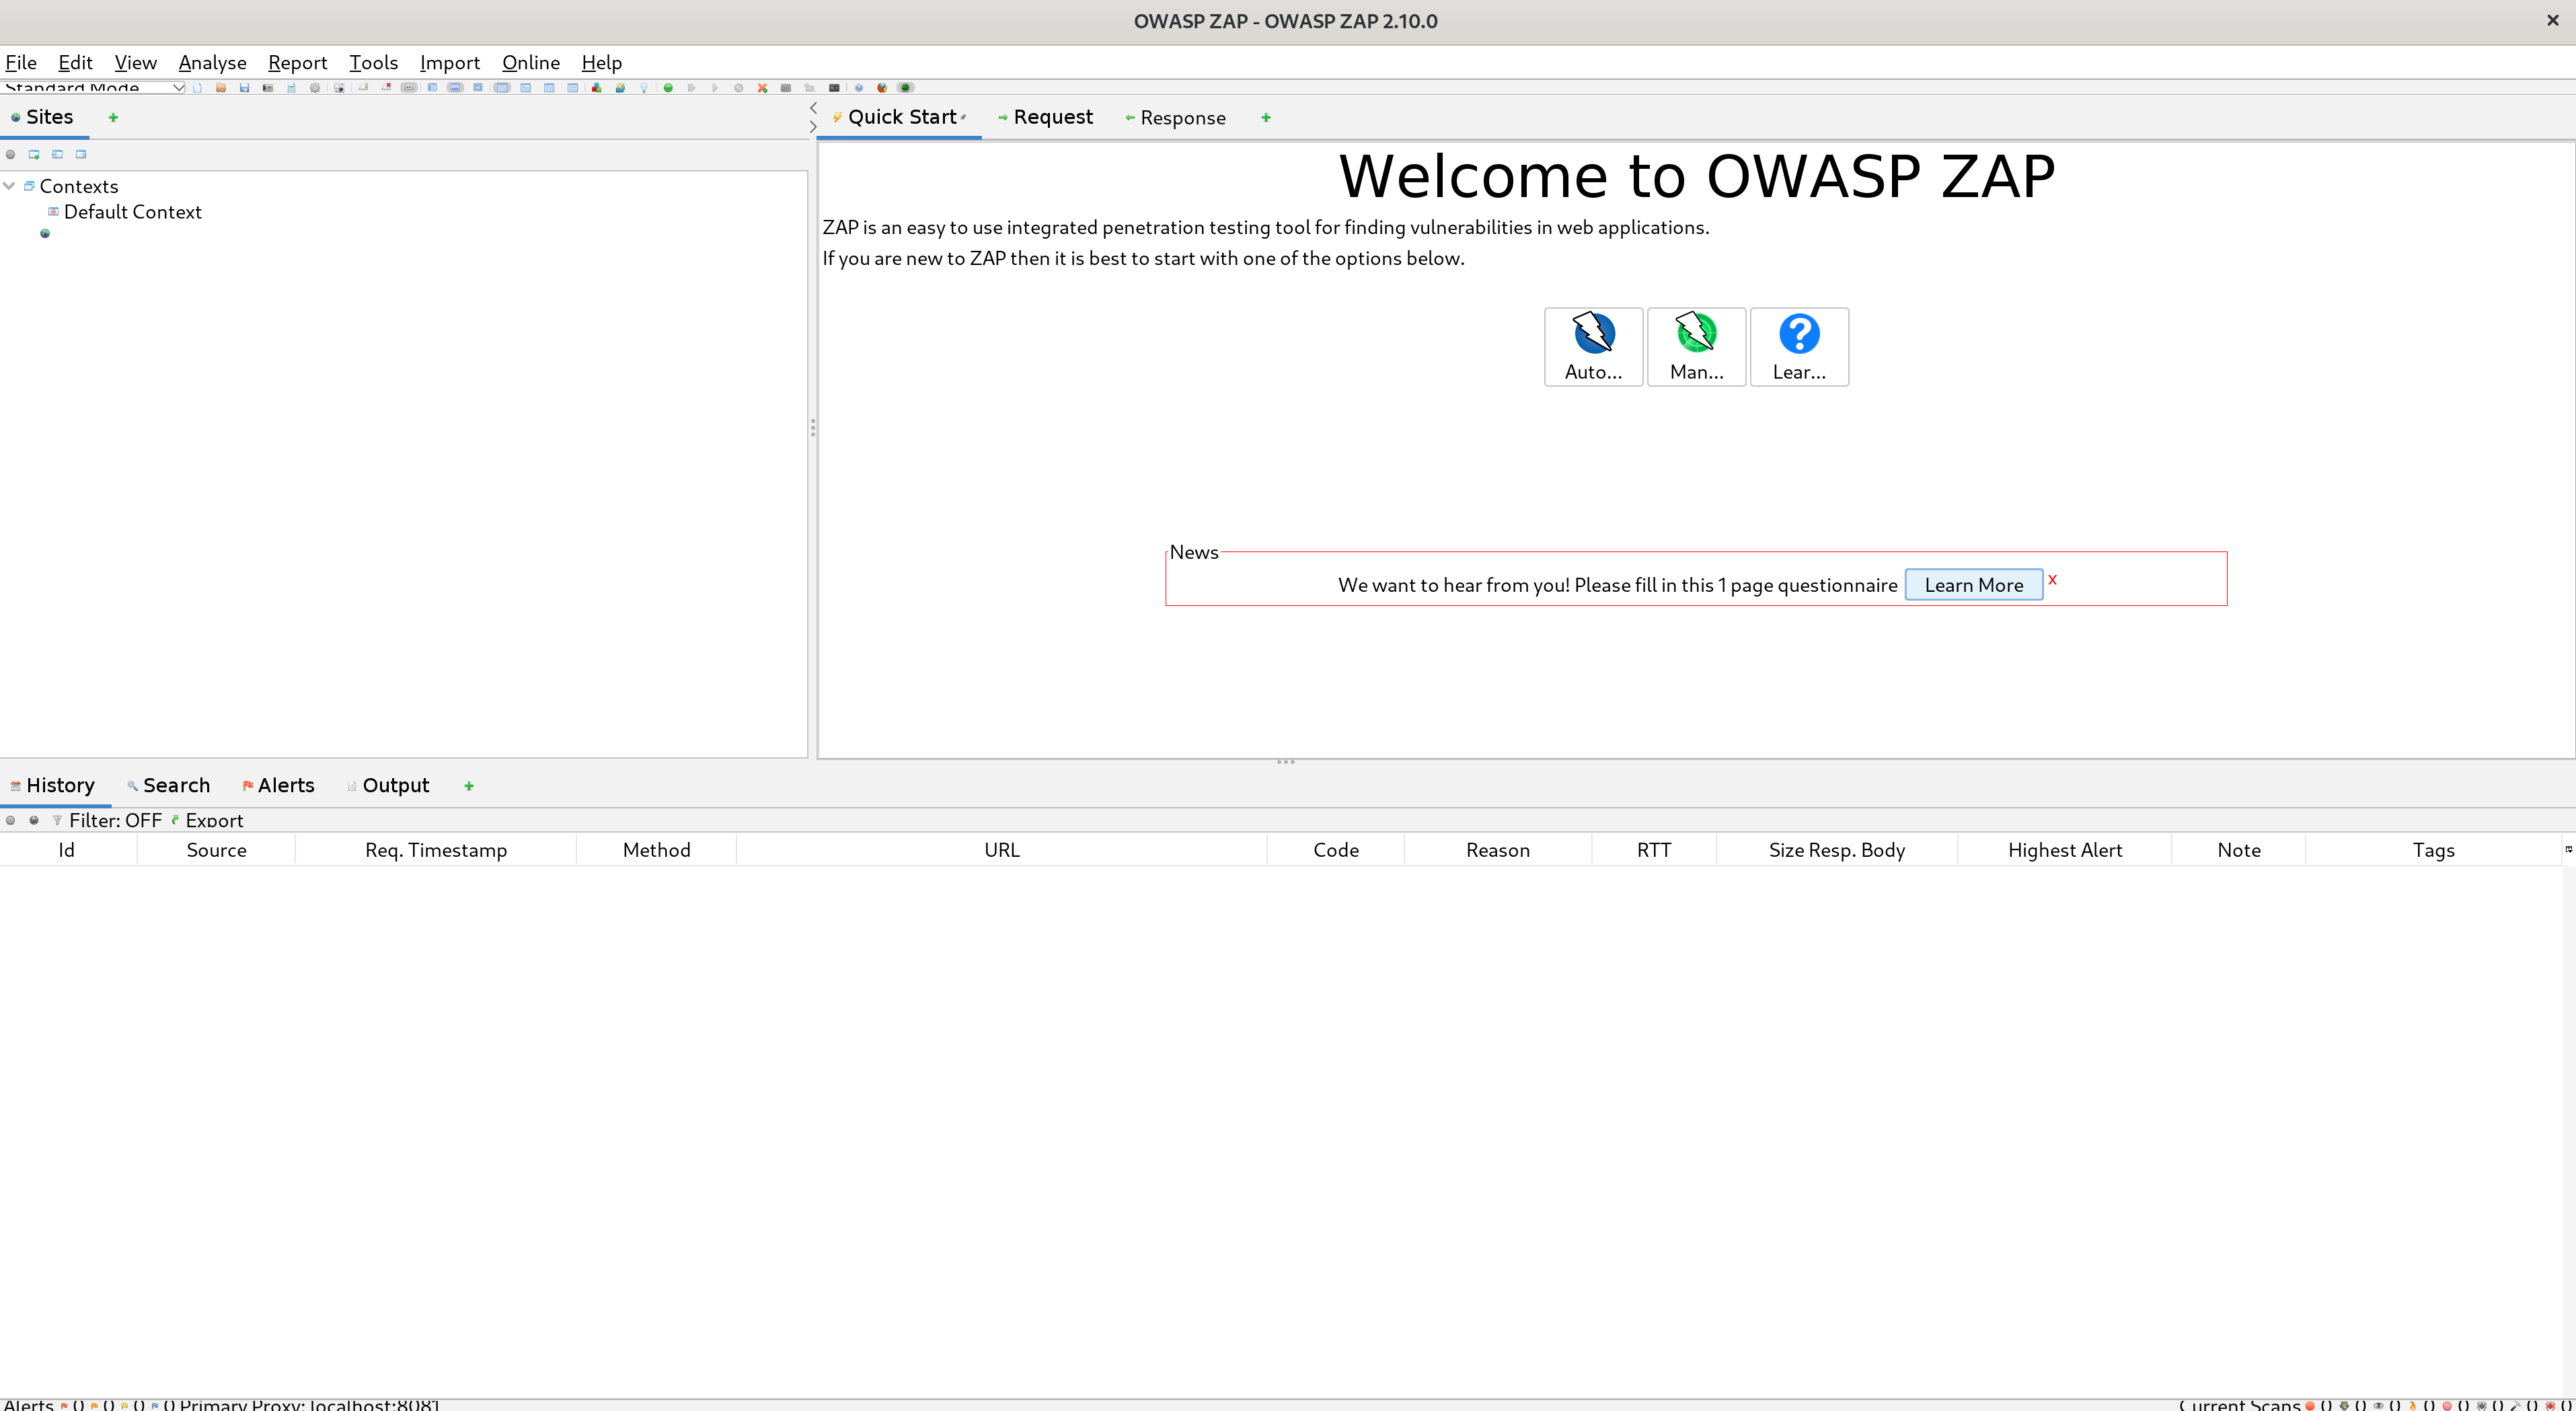Switch to the Request tab

[x=1045, y=117]
